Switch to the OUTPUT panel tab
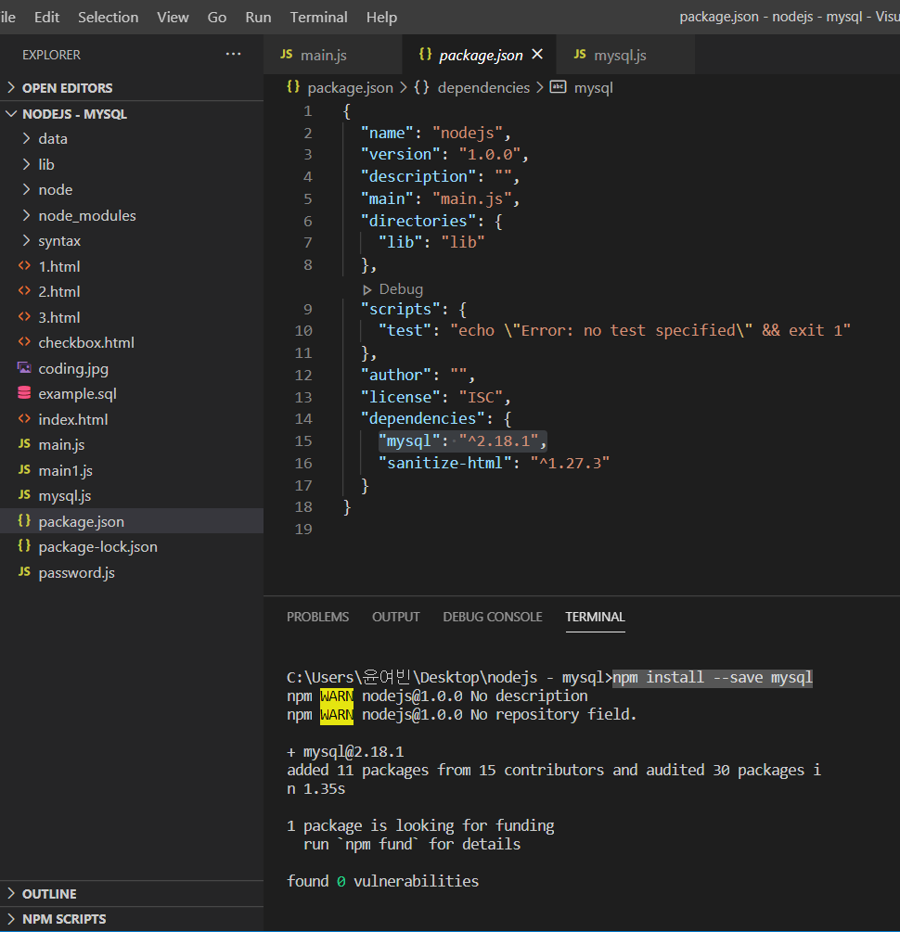Viewport: 900px width, 932px height. (395, 617)
